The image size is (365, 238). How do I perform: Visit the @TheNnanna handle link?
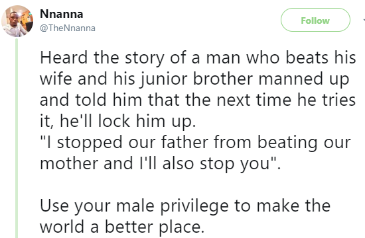point(68,28)
